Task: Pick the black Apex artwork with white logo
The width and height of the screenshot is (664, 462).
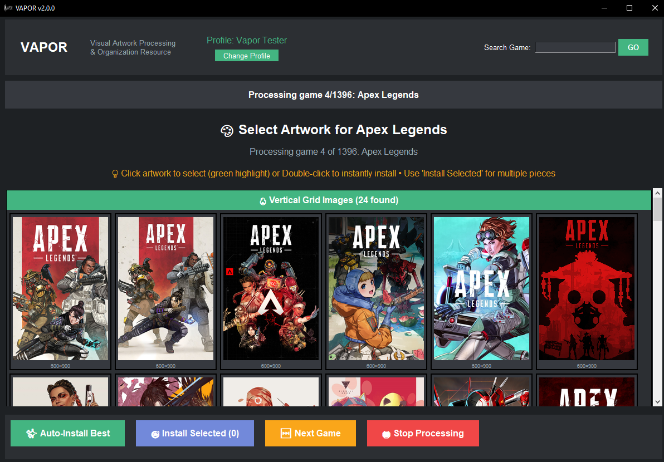Action: pyautogui.click(x=271, y=288)
